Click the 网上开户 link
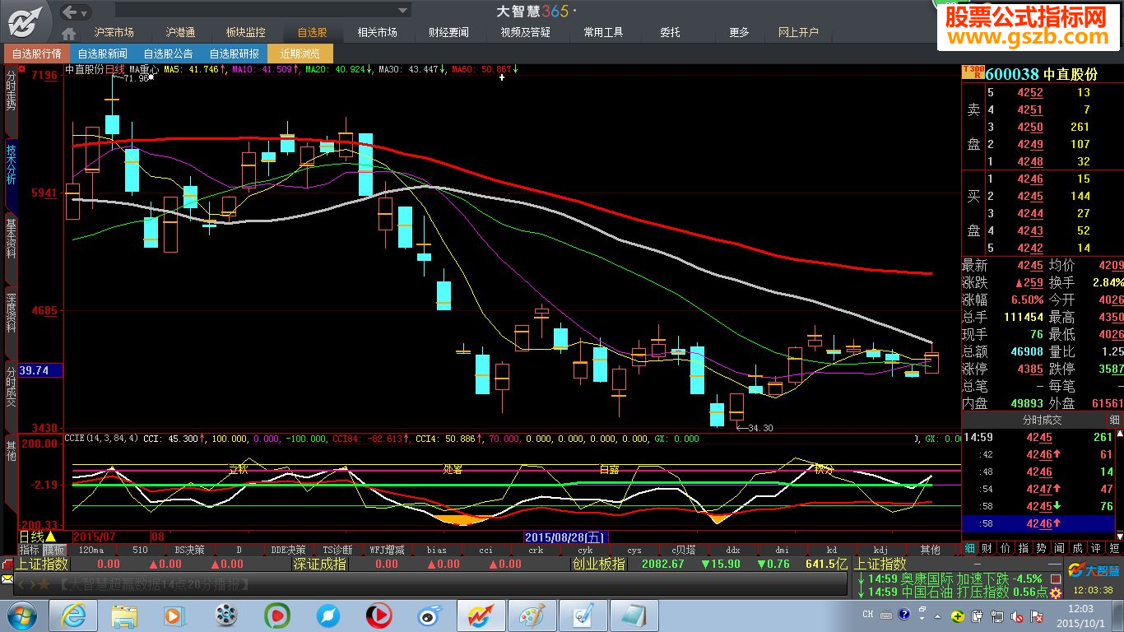The width and height of the screenshot is (1124, 632). pyautogui.click(x=798, y=32)
